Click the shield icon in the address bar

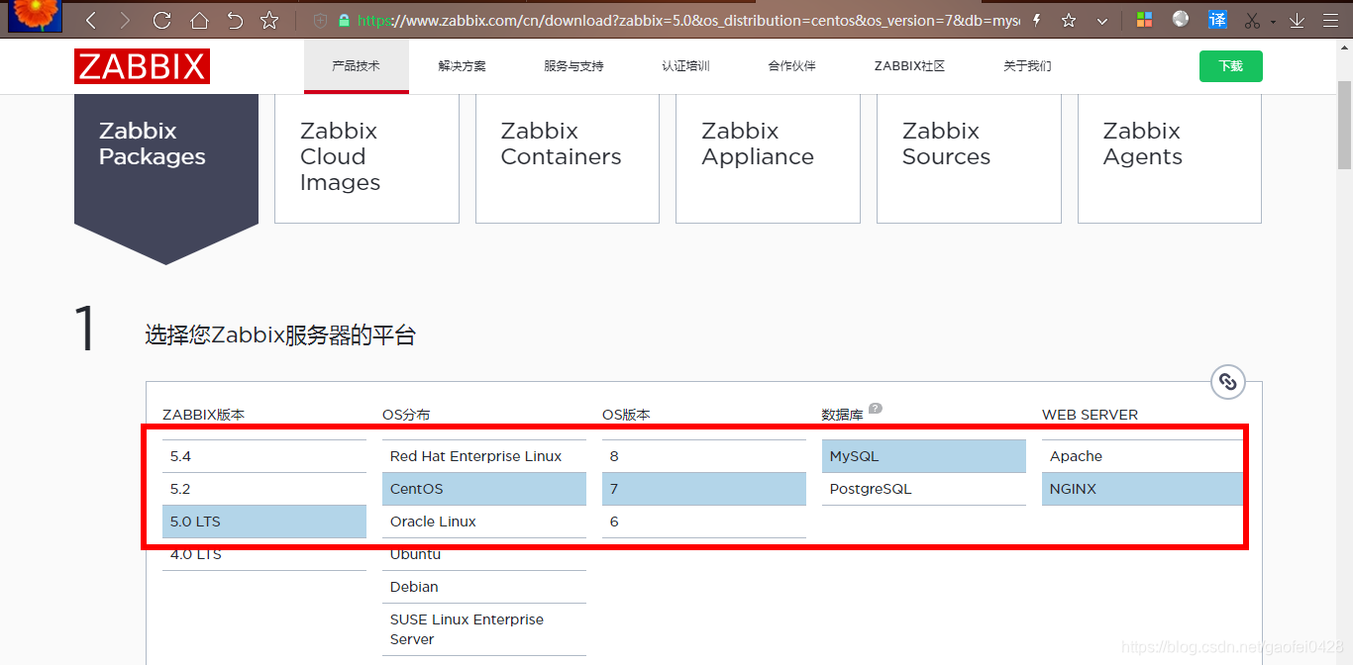(x=320, y=20)
